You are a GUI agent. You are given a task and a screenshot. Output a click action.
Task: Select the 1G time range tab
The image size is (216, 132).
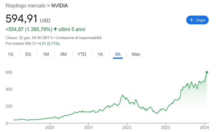(10, 54)
